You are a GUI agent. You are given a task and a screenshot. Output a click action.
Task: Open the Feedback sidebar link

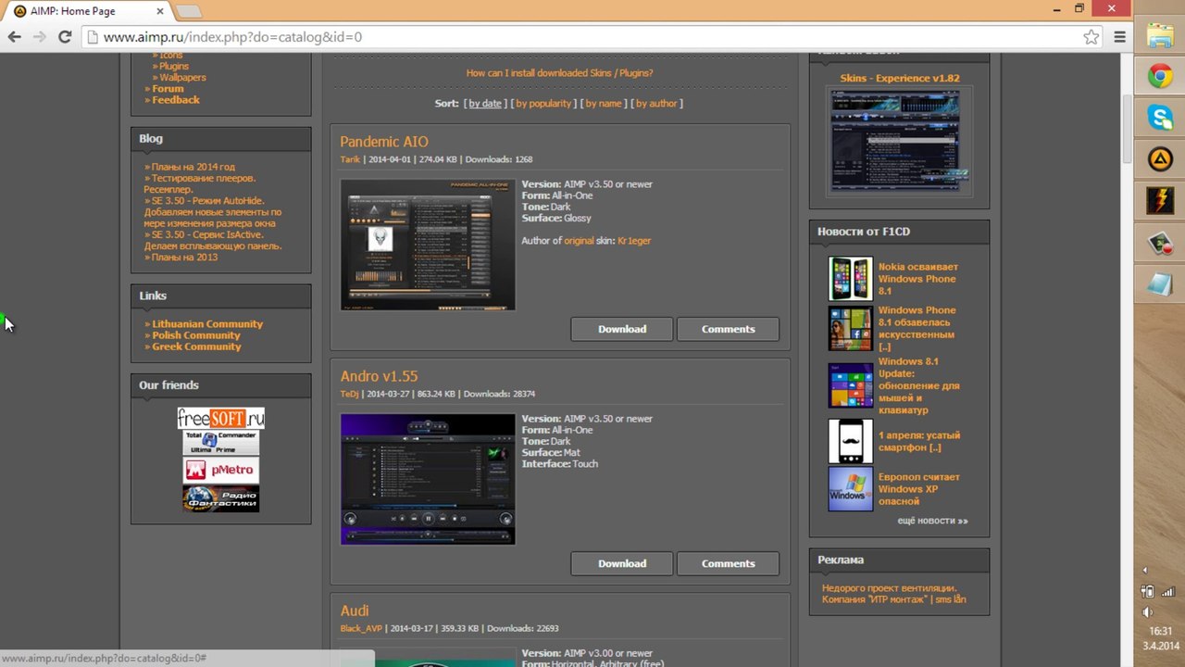click(176, 100)
